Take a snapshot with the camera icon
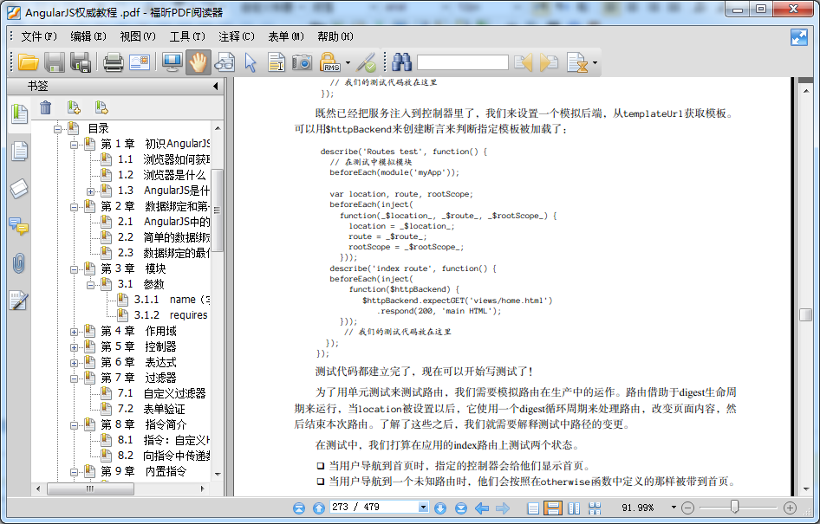The image size is (820, 524). pyautogui.click(x=303, y=62)
